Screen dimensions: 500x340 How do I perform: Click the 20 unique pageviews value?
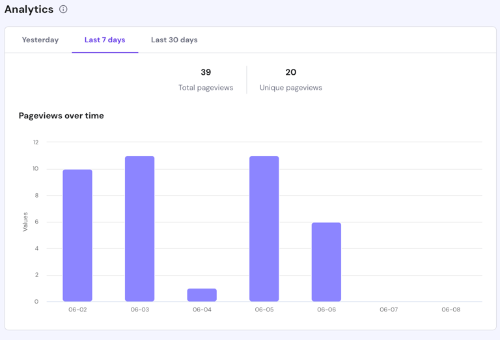(x=291, y=72)
